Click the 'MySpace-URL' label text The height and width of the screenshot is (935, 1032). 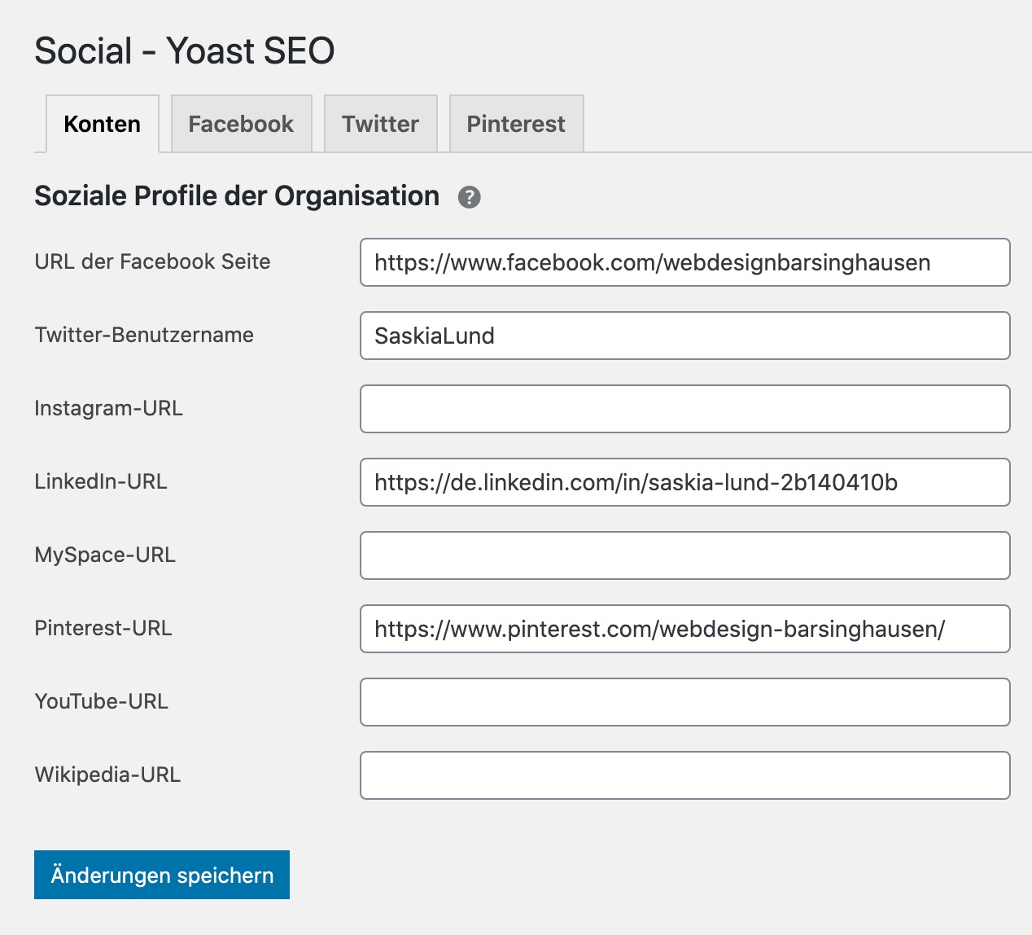105,555
